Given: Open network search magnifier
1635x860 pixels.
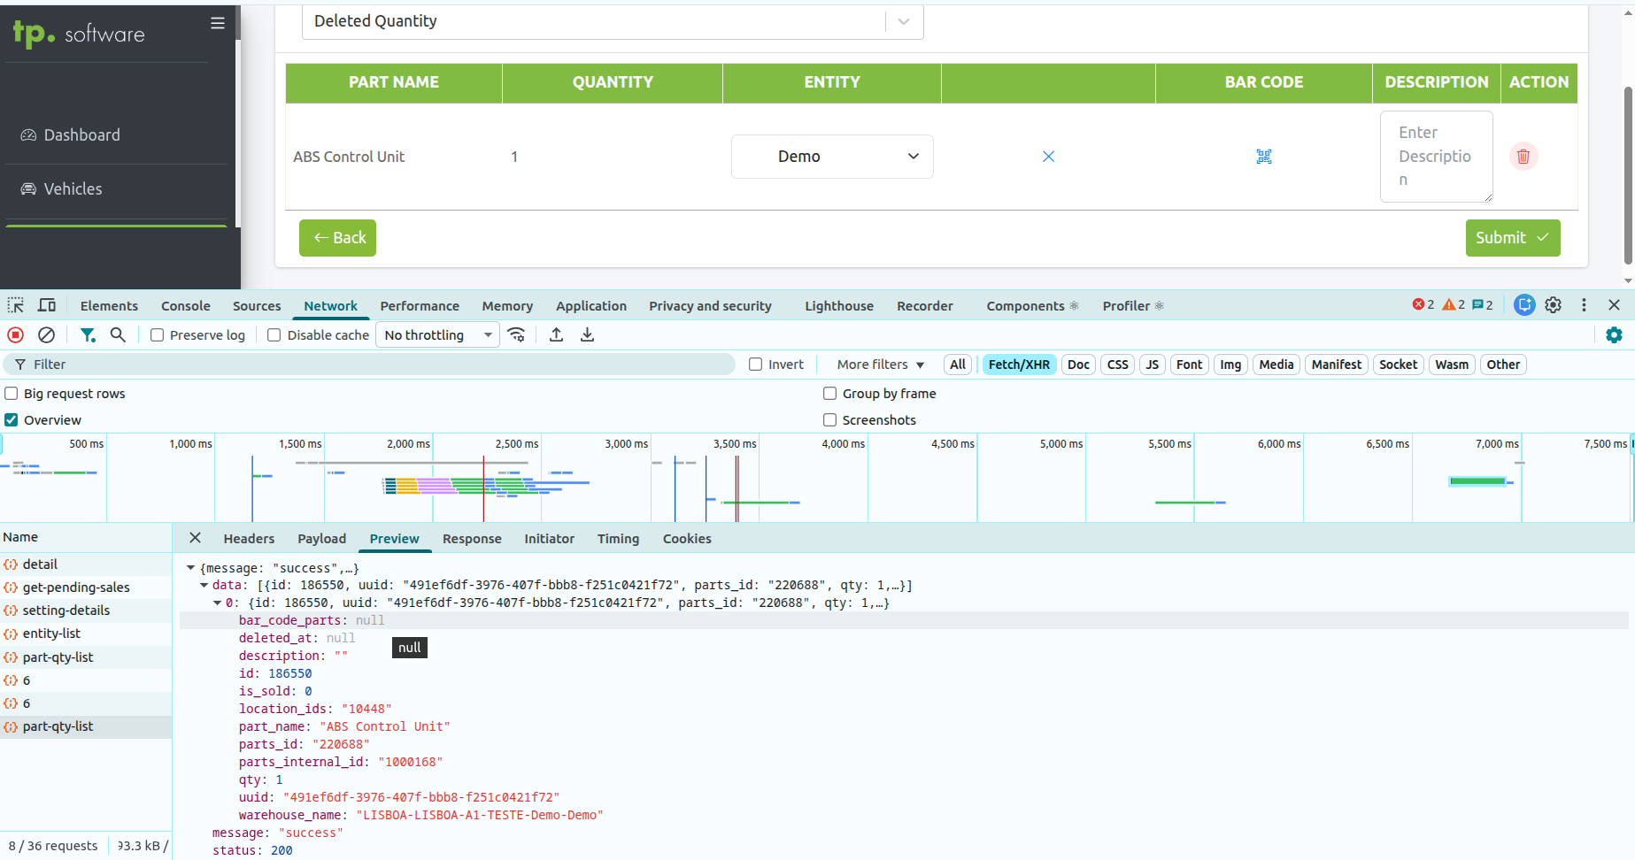Looking at the screenshot, I should pyautogui.click(x=118, y=335).
